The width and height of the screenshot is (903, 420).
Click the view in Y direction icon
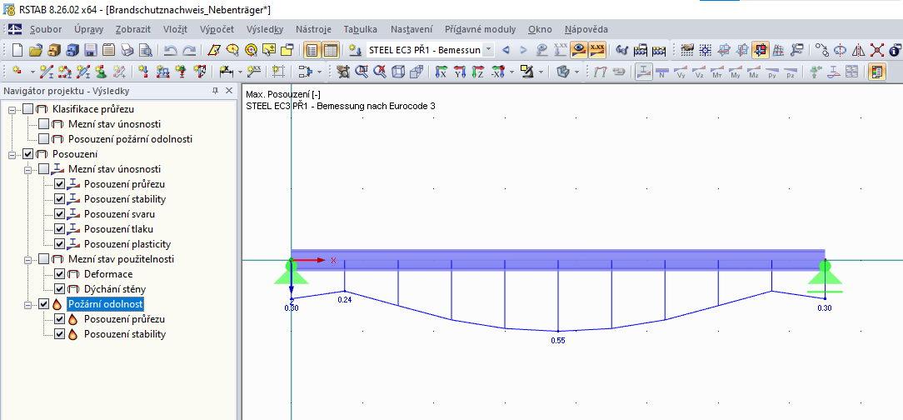[460, 72]
